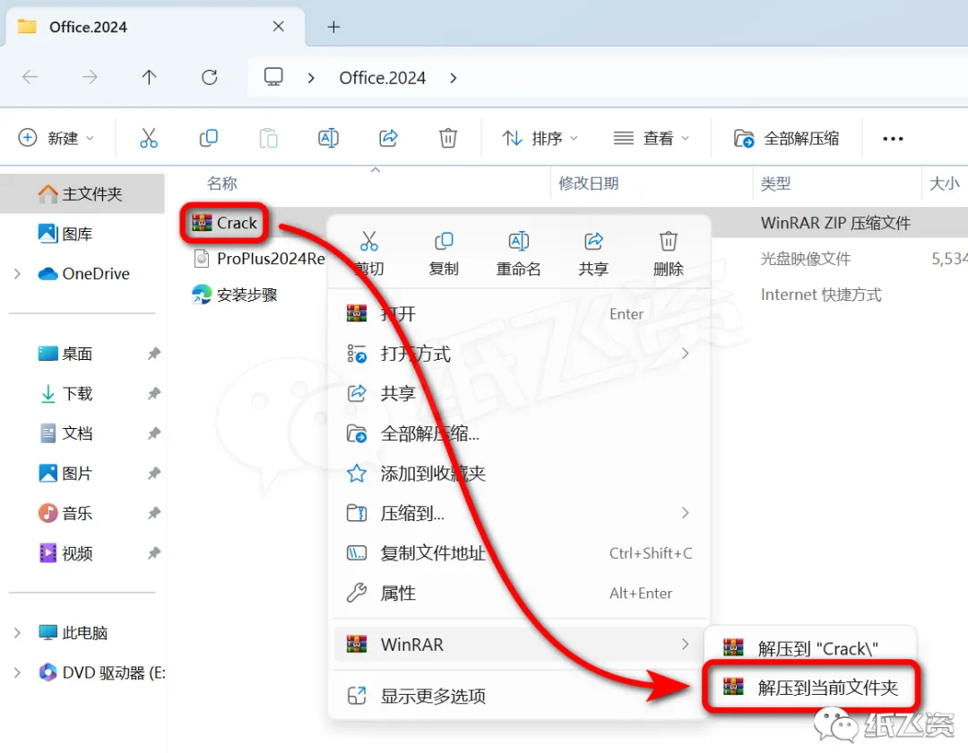Select 显示更多选项 in the context menu
This screenshot has width=968, height=753.
pos(519,697)
